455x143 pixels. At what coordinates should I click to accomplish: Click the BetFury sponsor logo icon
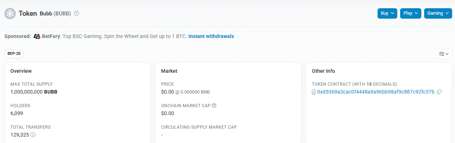37,36
